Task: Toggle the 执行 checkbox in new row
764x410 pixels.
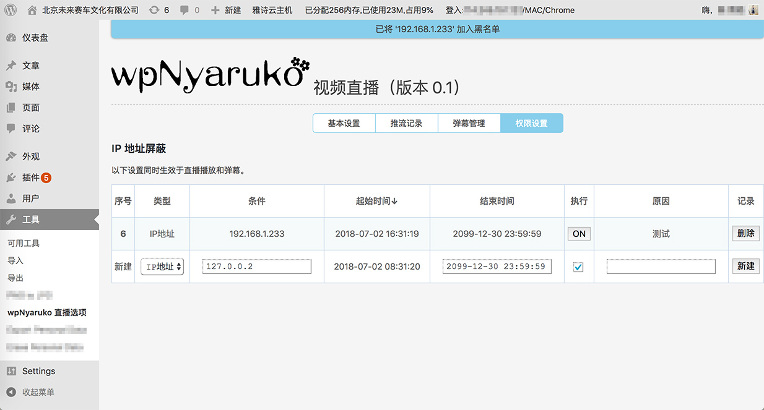Action: [578, 267]
